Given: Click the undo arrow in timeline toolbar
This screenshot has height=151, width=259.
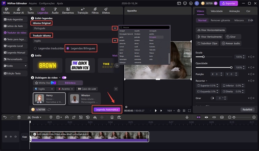Looking at the screenshot, I should pyautogui.click(x=5, y=117).
